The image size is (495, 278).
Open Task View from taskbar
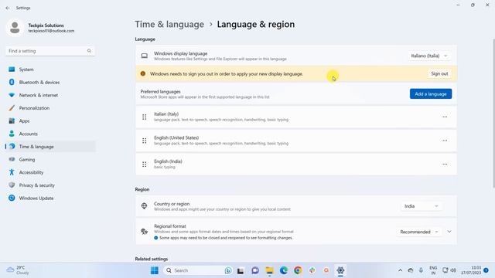pos(241,270)
